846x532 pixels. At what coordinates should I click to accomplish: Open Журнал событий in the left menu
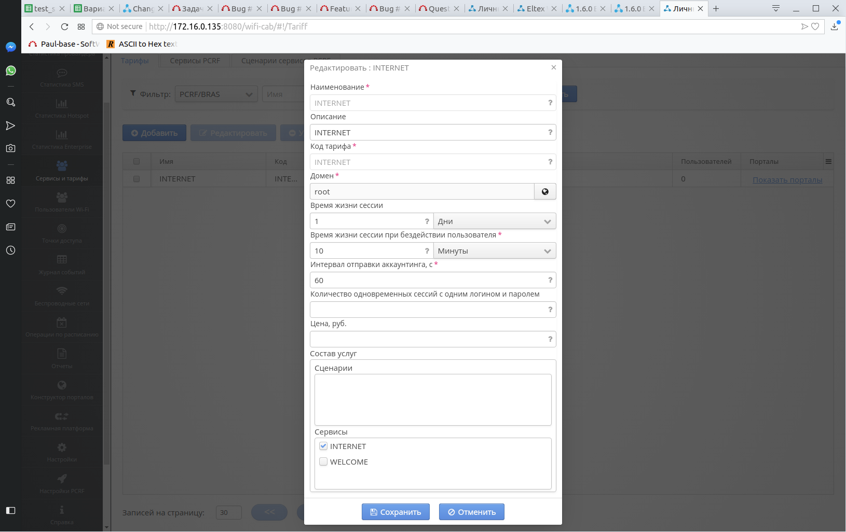(x=62, y=265)
